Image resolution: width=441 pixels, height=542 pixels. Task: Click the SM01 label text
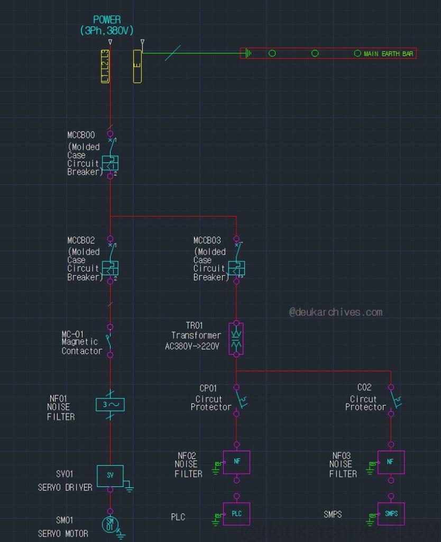[65, 520]
